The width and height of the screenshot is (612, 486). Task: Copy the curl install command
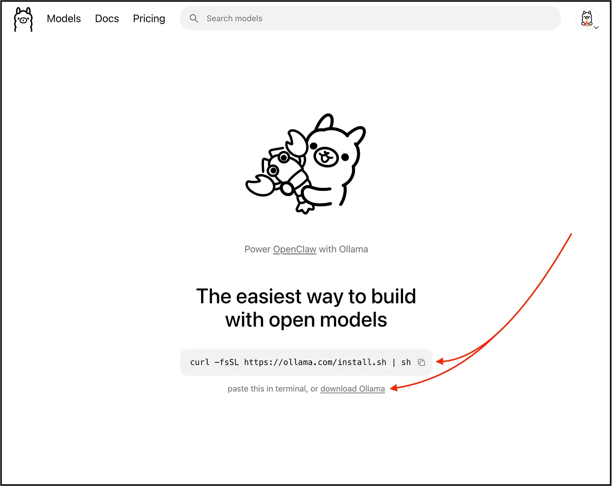coord(421,362)
